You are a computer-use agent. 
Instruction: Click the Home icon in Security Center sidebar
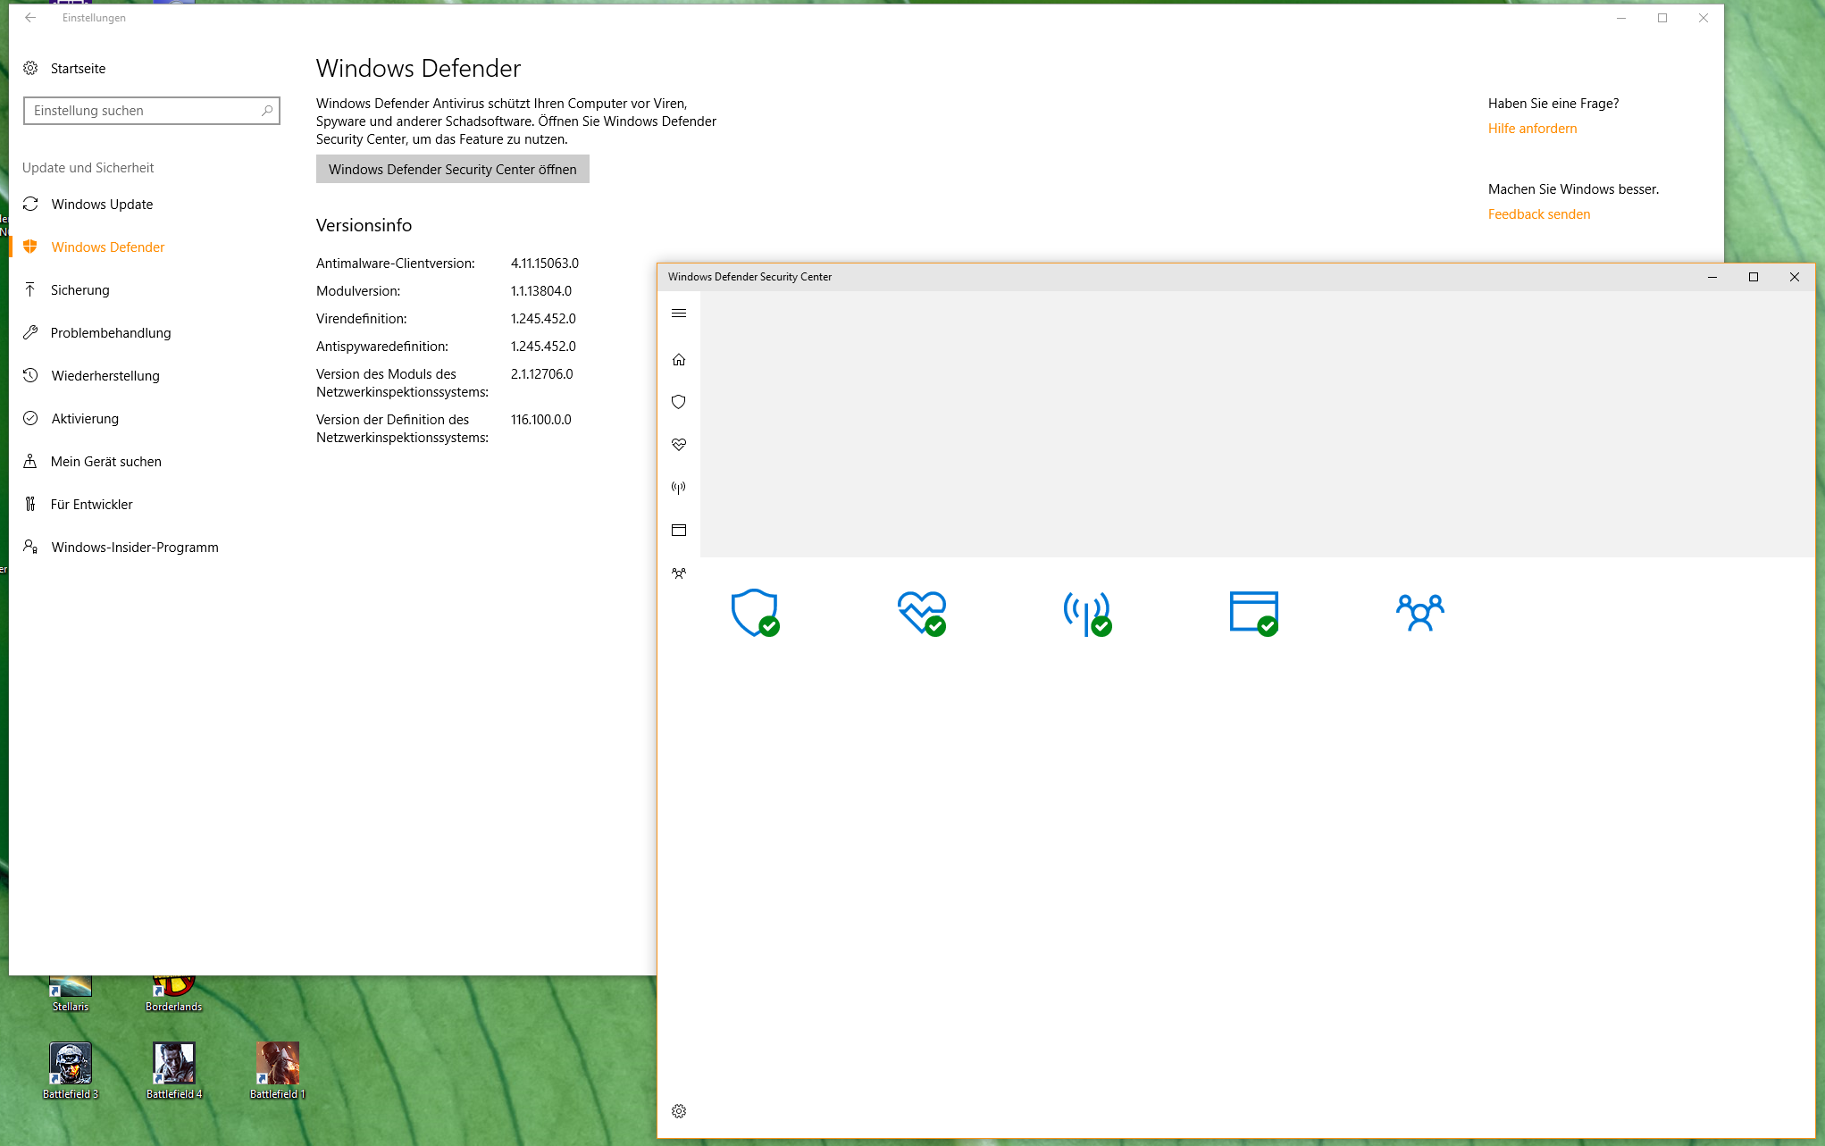pos(679,360)
